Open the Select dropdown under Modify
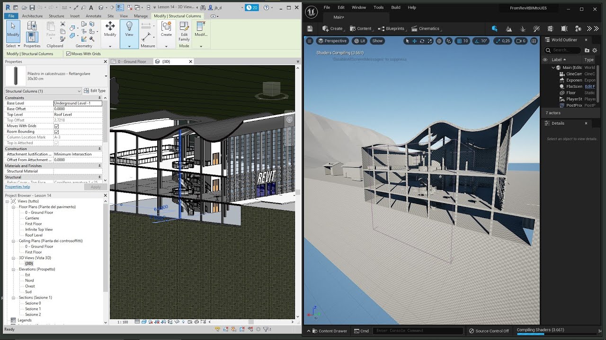This screenshot has height=340, width=606. pyautogui.click(x=13, y=46)
